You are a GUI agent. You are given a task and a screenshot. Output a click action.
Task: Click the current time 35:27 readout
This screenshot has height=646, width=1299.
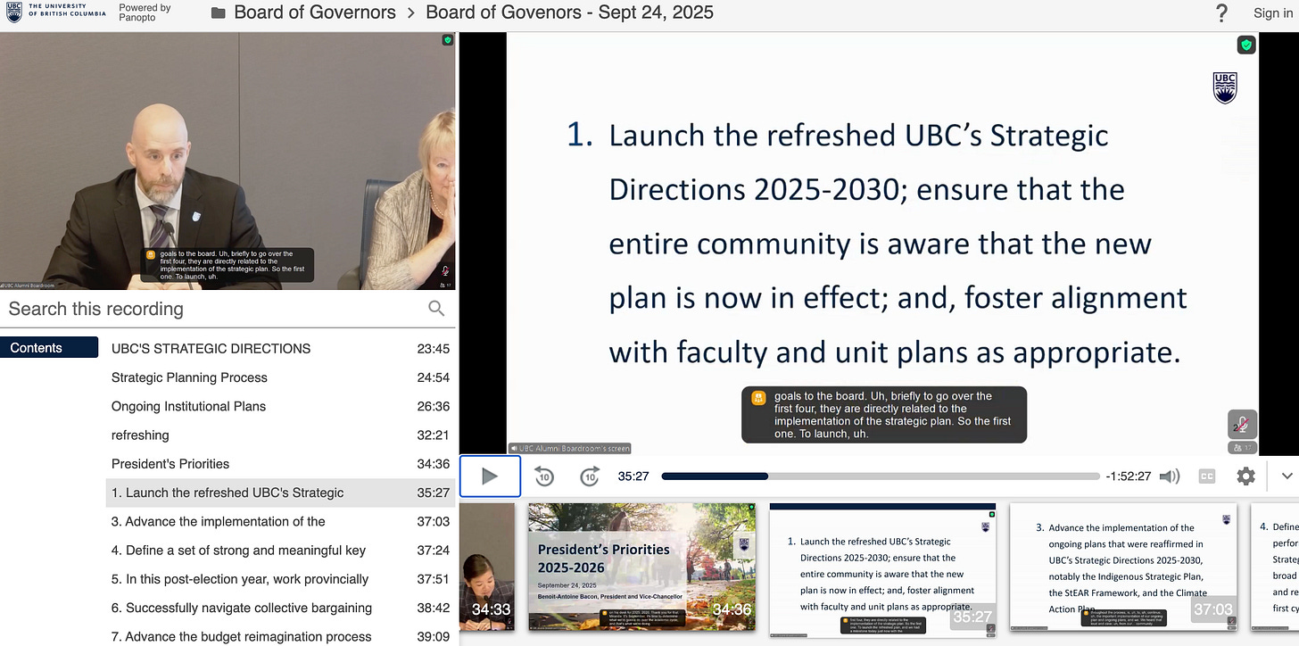(x=633, y=476)
